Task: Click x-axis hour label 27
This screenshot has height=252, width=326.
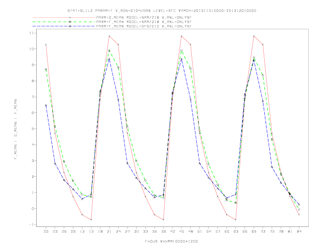Action: [x=127, y=231]
